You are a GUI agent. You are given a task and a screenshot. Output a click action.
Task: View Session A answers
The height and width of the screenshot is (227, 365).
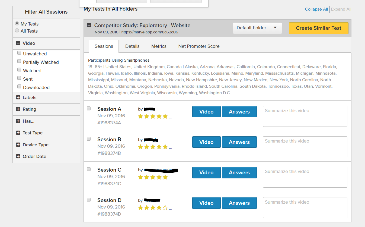point(239,112)
